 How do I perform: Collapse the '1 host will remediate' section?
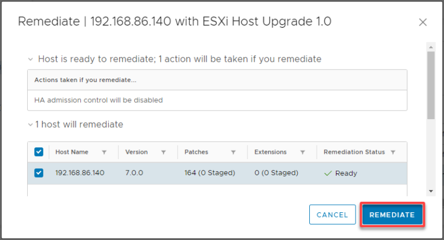(x=31, y=124)
